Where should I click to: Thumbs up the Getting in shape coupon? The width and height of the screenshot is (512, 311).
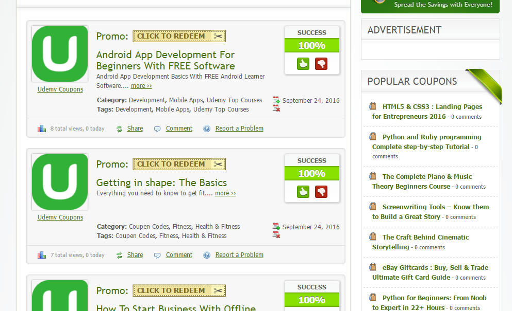pos(303,192)
